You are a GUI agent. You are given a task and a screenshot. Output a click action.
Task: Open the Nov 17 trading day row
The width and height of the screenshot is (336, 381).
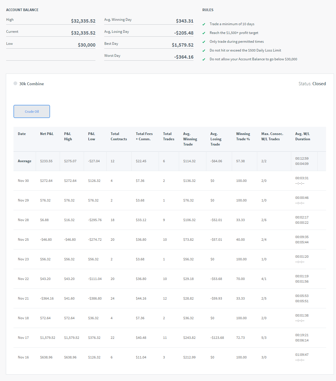[23, 338]
